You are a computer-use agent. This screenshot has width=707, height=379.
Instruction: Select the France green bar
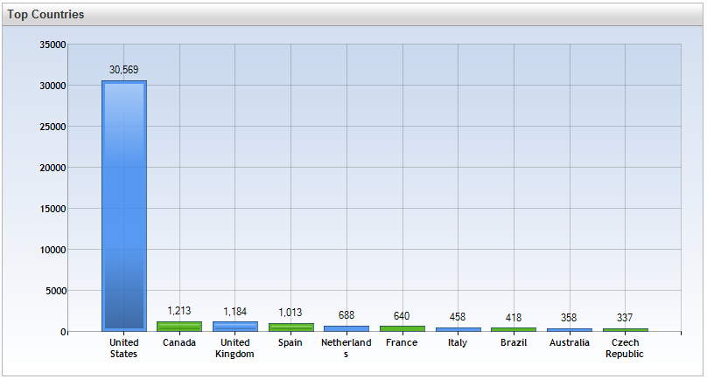[402, 328]
